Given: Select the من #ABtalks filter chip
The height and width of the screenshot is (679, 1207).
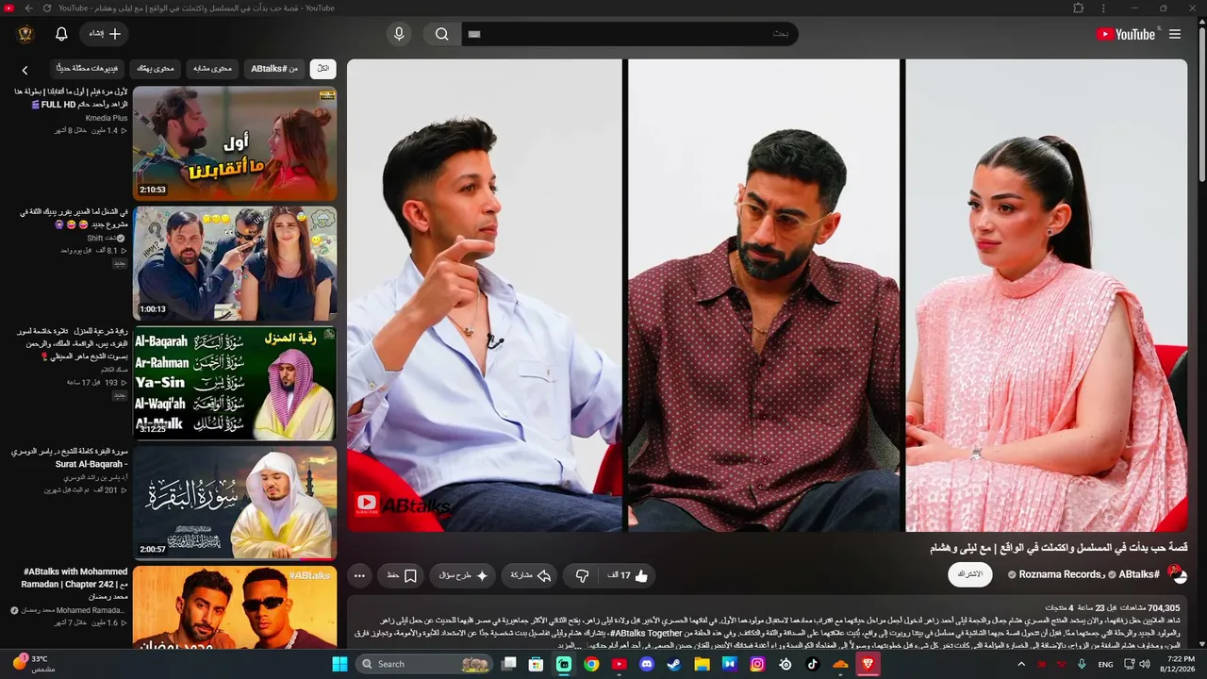Looking at the screenshot, I should click(x=274, y=69).
